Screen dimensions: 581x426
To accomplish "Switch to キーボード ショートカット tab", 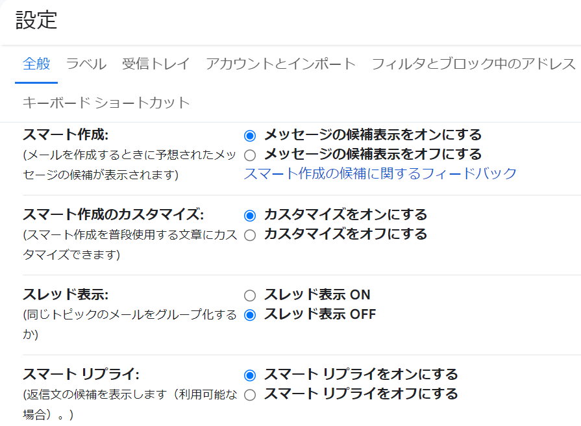I will [106, 103].
